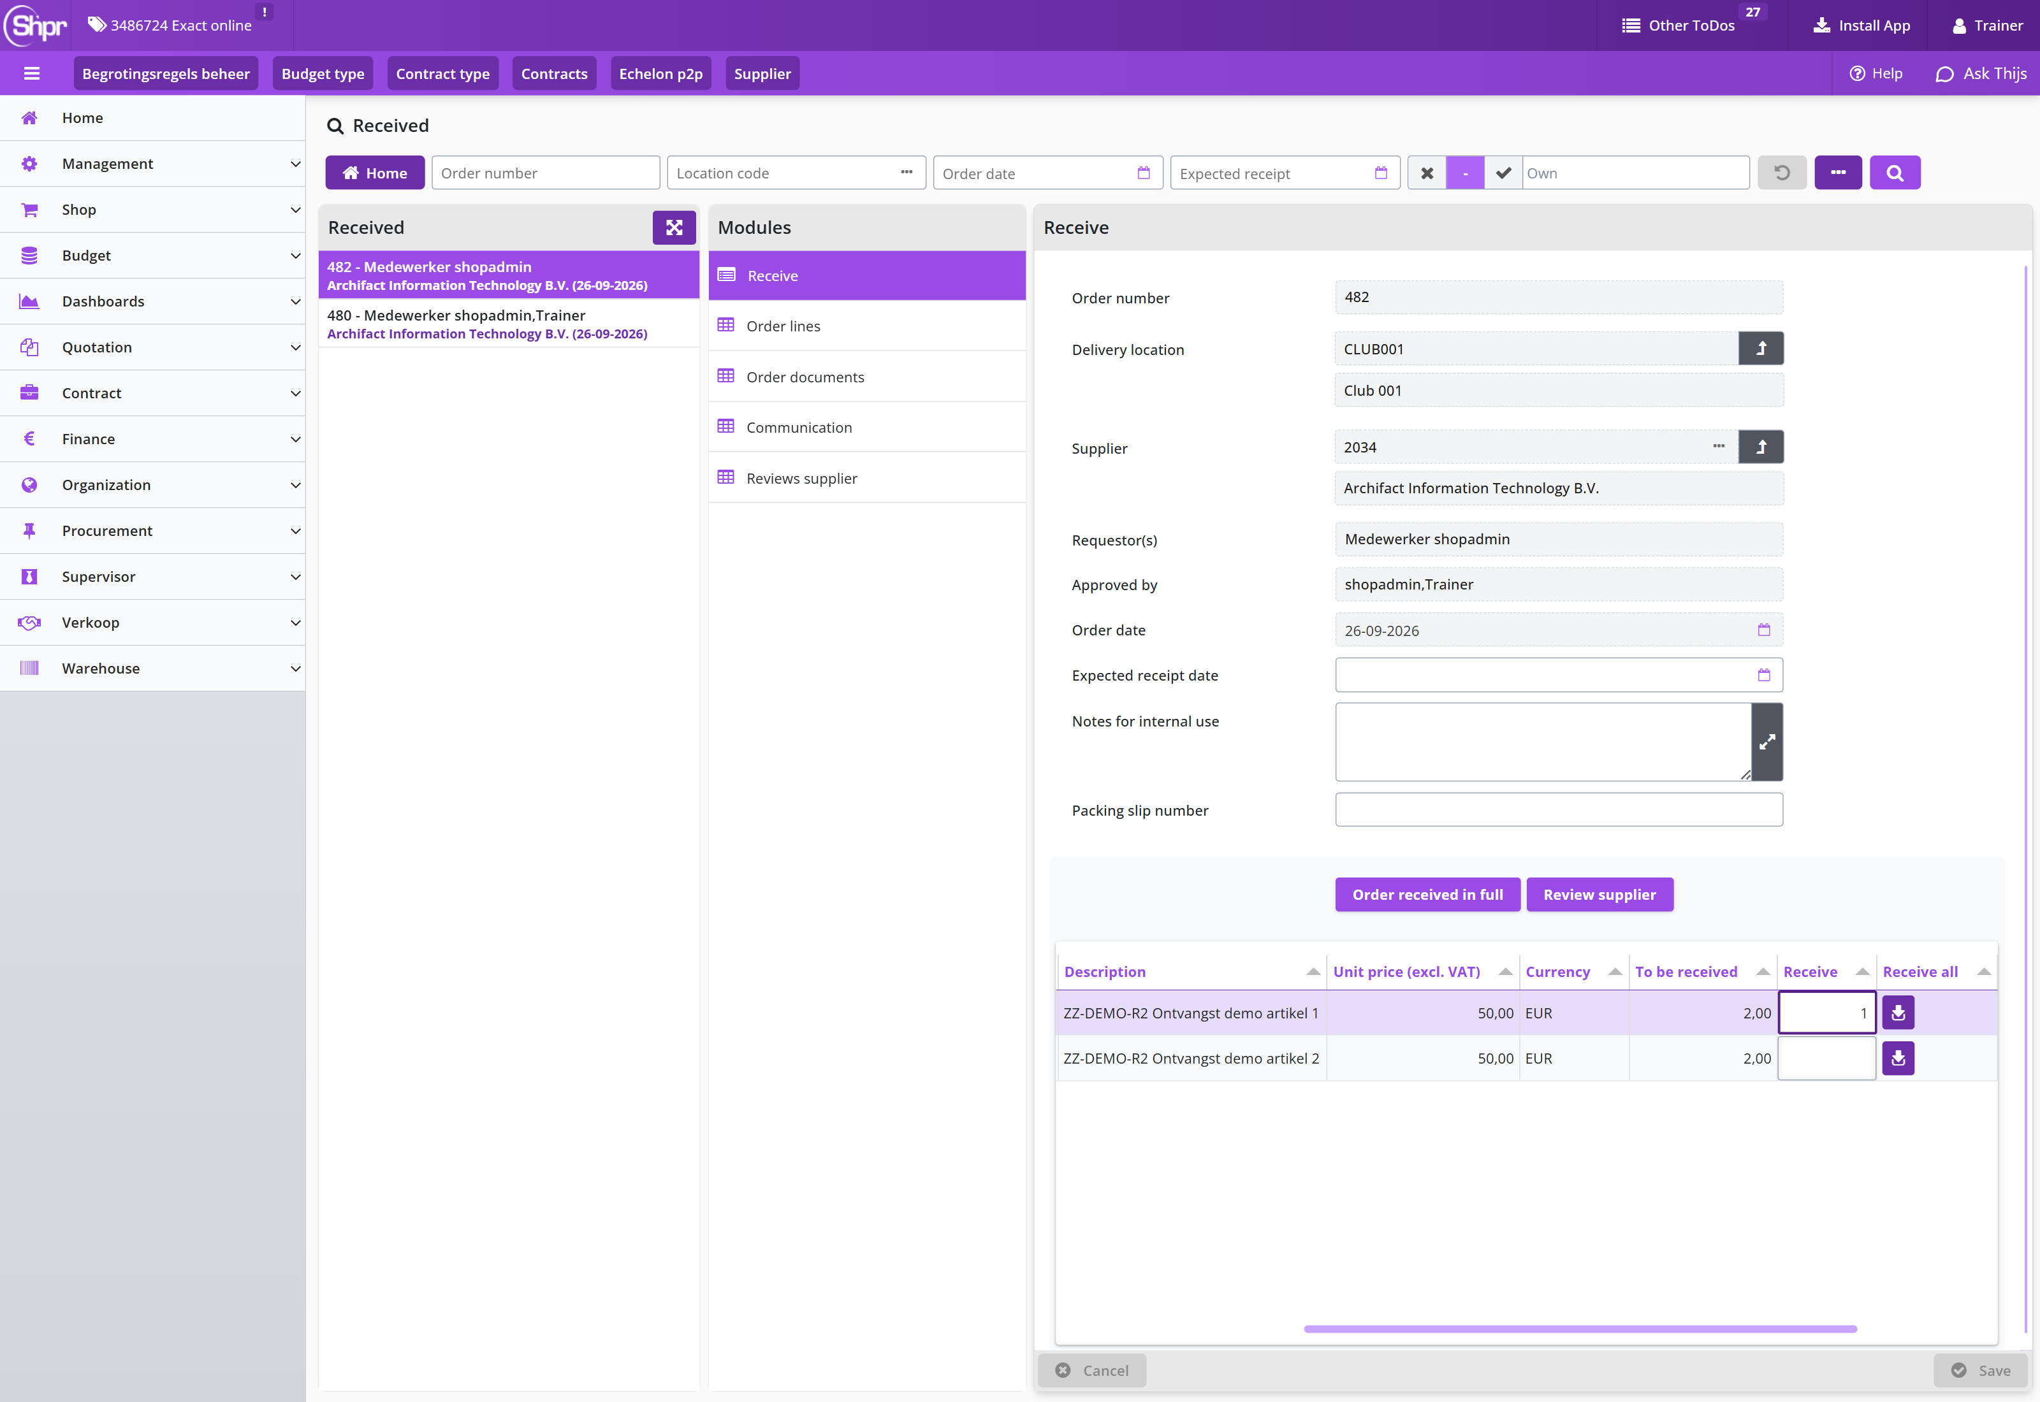Expand the Warehouse menu
Image resolution: width=2040 pixels, height=1402 pixels.
point(153,668)
